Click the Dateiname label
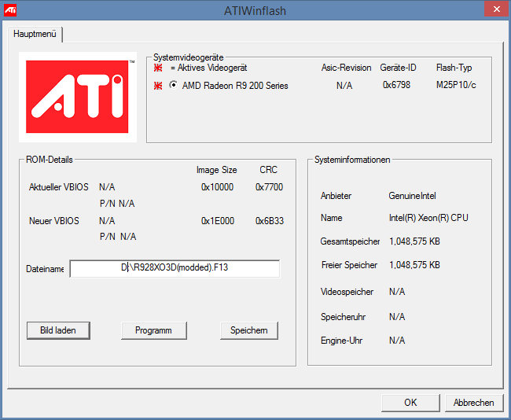This screenshot has height=420, width=511. pyautogui.click(x=45, y=269)
